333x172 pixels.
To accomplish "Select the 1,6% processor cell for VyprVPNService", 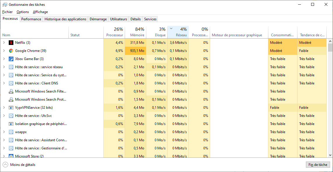I will (114, 108).
